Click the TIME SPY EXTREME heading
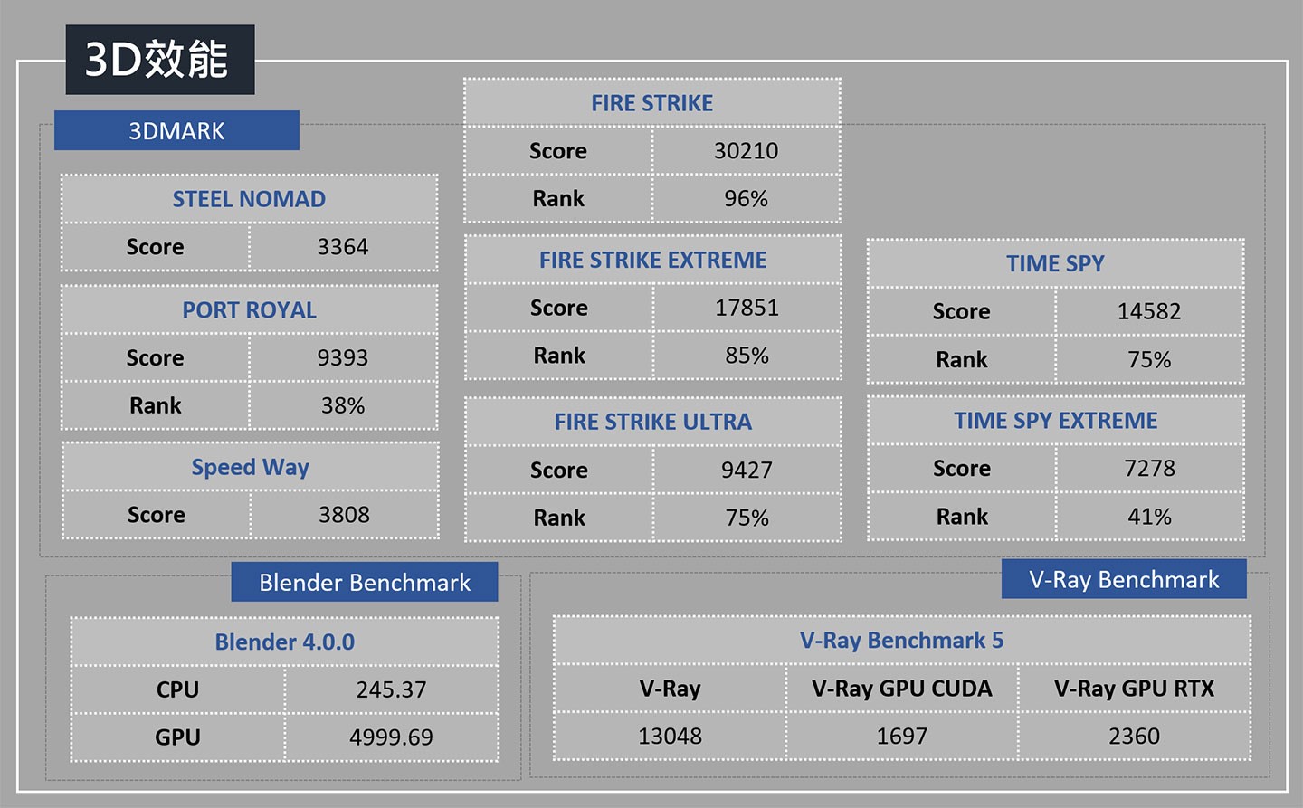1303x808 pixels. point(1056,421)
